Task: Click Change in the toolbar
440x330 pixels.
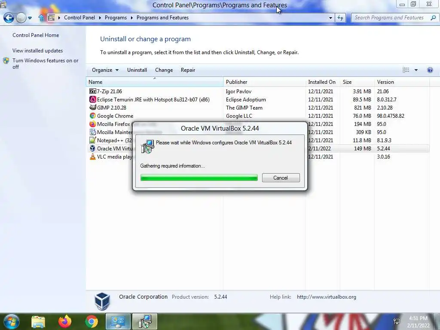Action: (x=164, y=70)
